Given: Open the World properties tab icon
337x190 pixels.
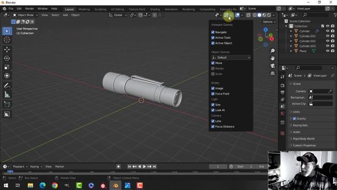Looking at the screenshot, I should (x=283, y=113).
